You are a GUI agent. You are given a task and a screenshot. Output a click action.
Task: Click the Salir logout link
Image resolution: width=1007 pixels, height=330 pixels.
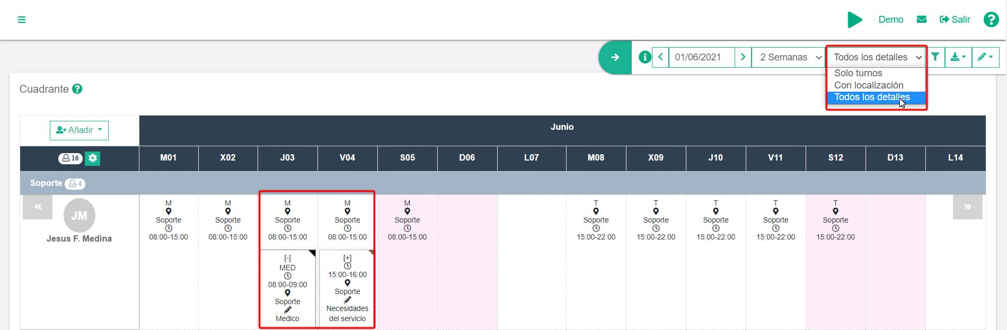(955, 20)
